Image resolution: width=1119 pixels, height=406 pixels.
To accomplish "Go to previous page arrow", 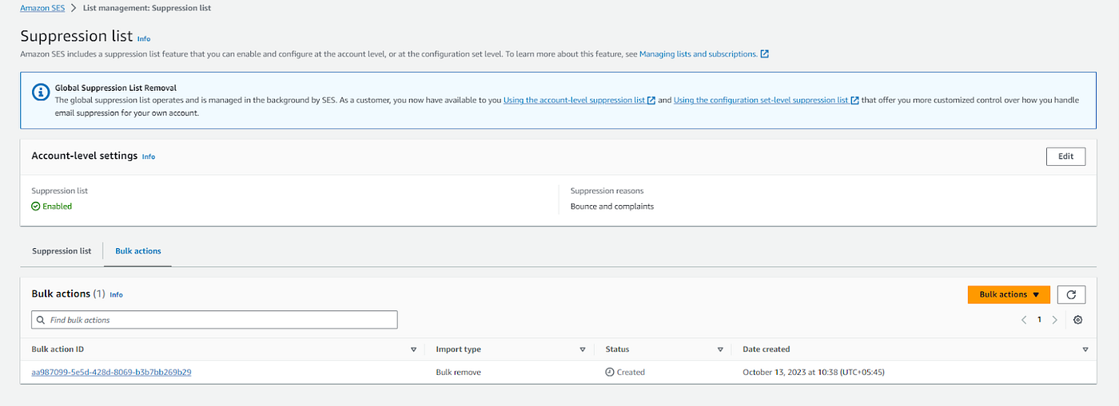I will coord(1024,320).
